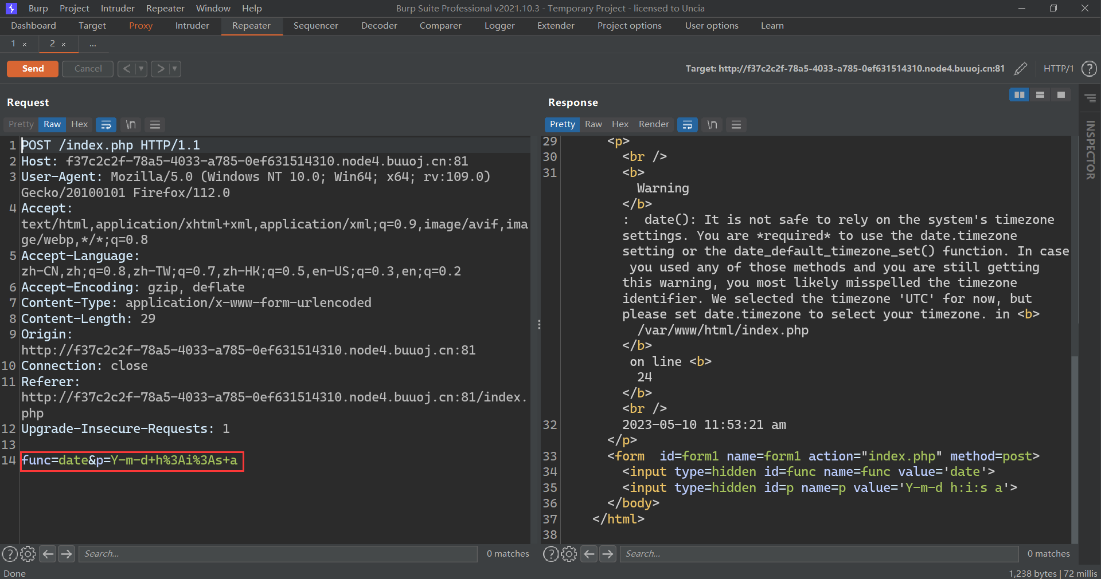Switch to Dashboard tab
The image size is (1101, 579).
coord(33,26)
